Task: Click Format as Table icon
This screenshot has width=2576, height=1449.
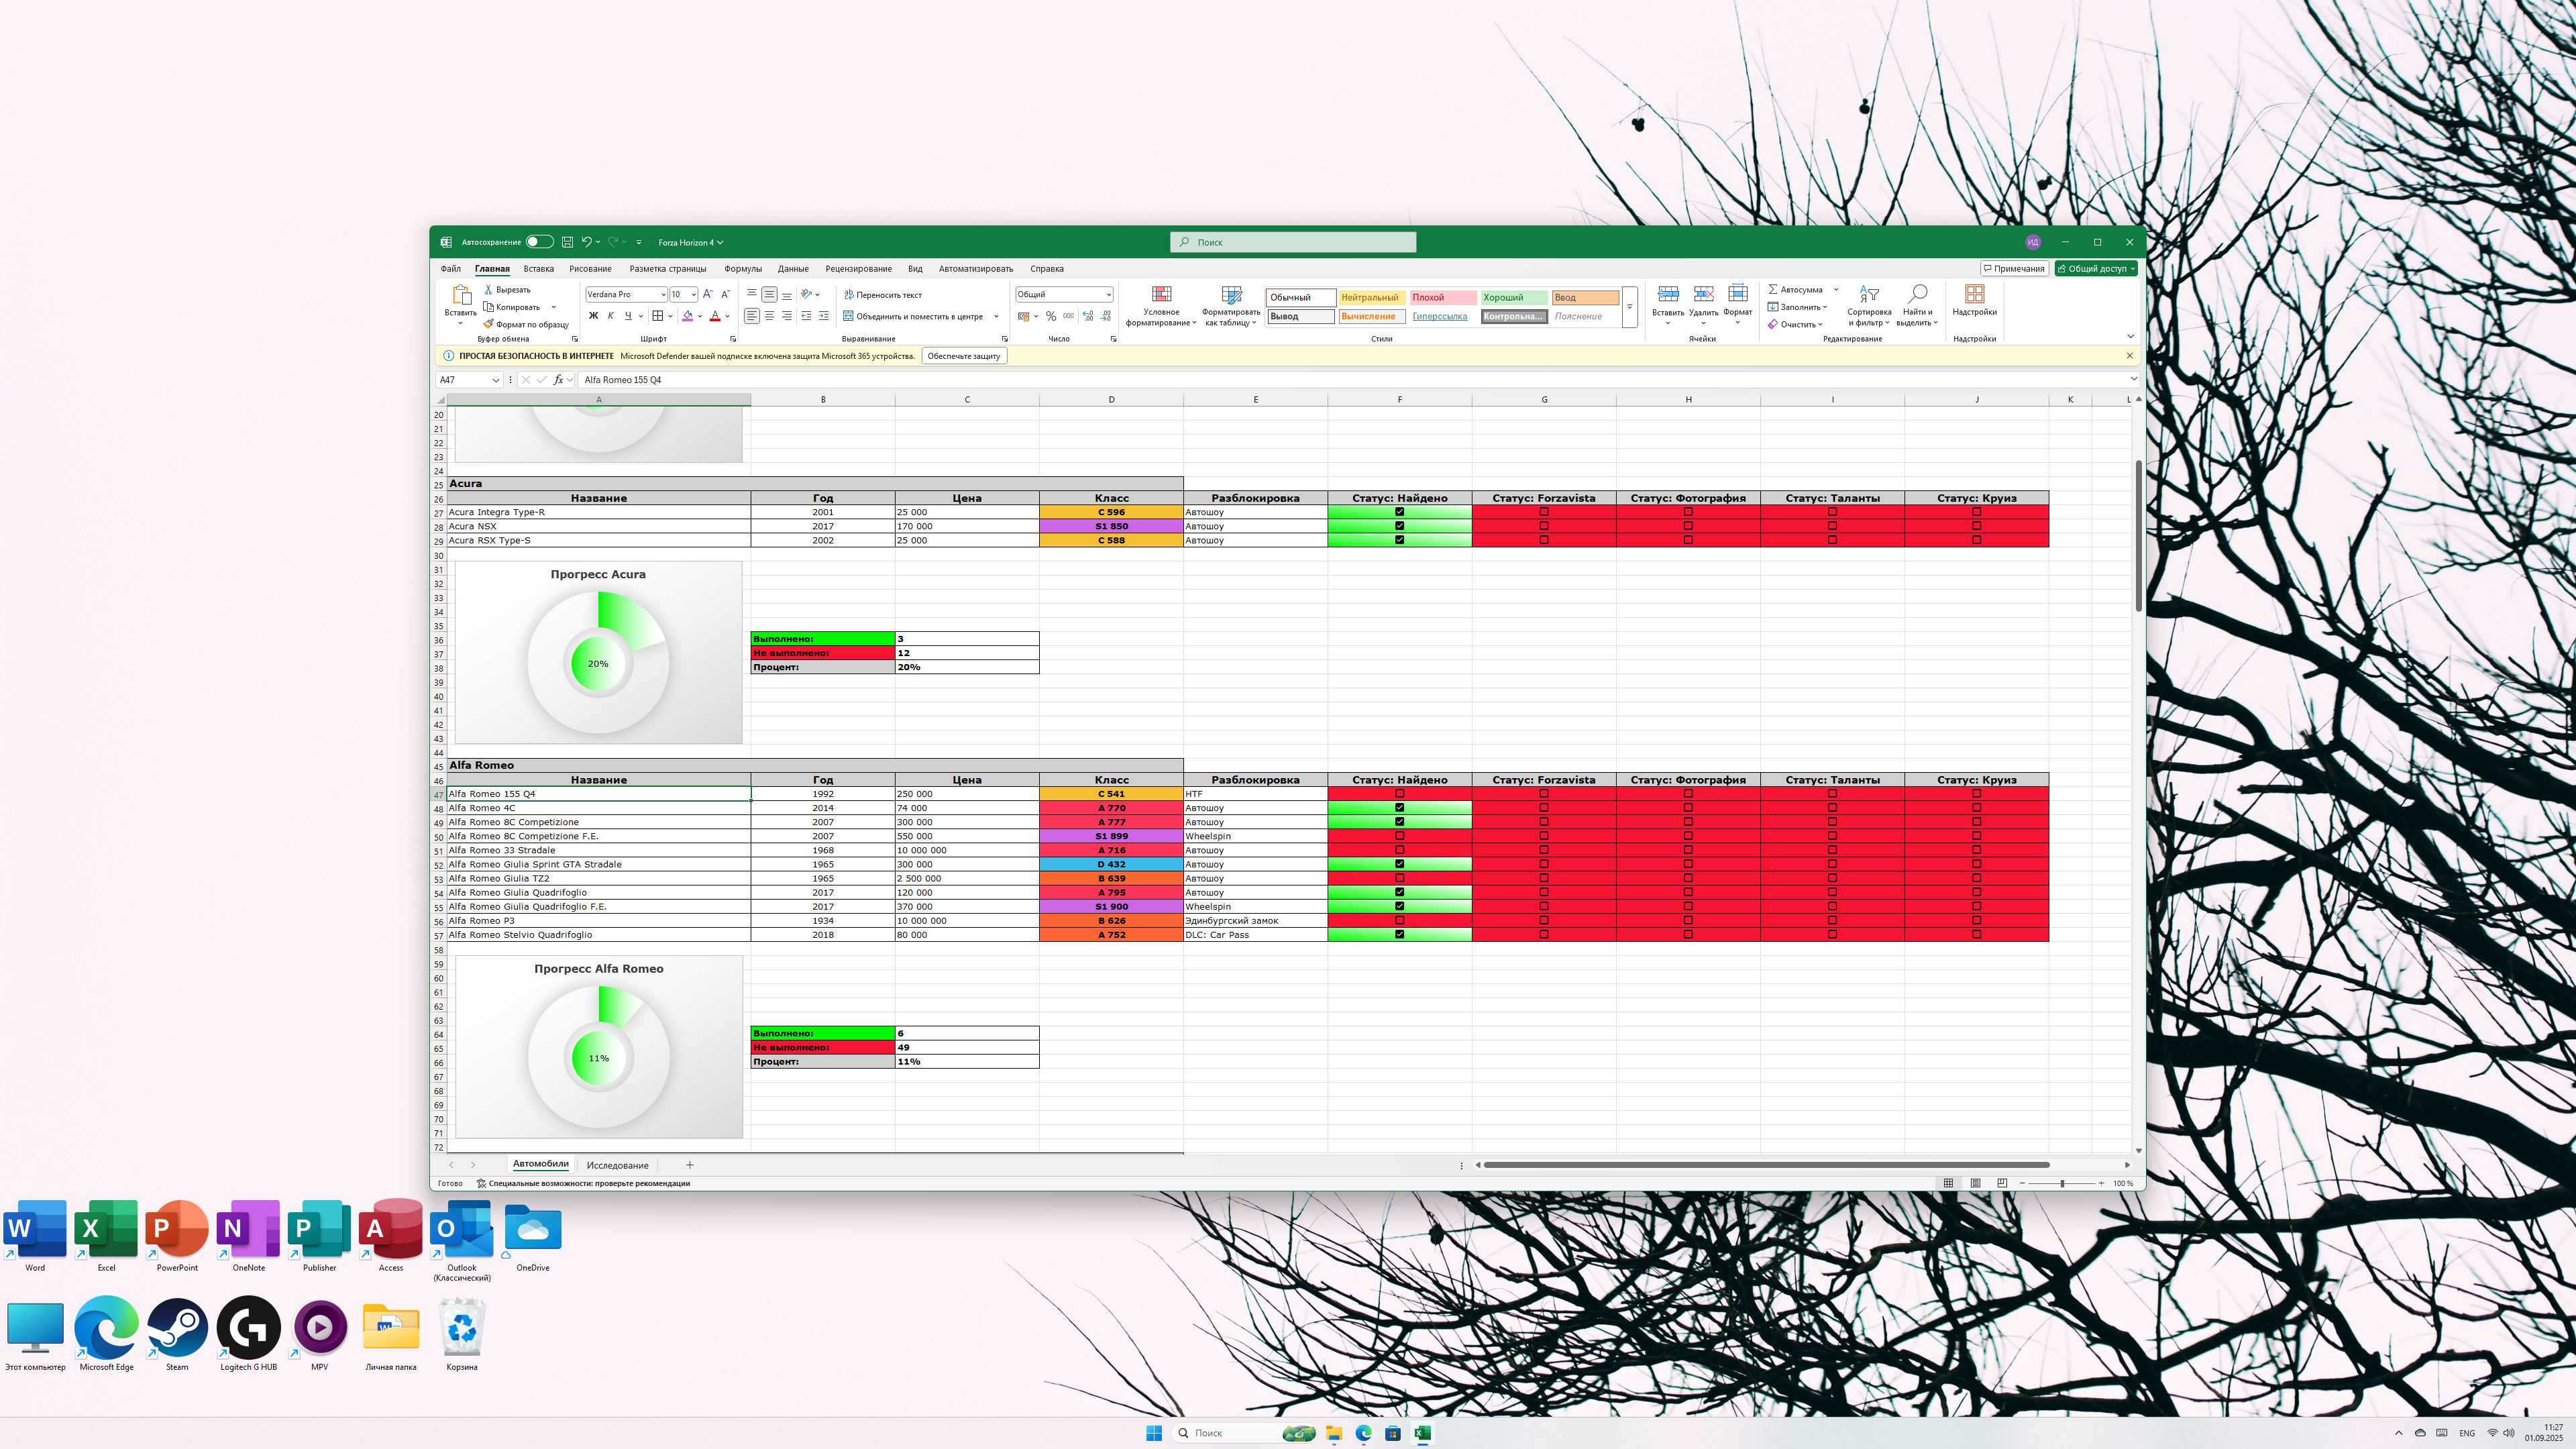Action: point(1231,295)
